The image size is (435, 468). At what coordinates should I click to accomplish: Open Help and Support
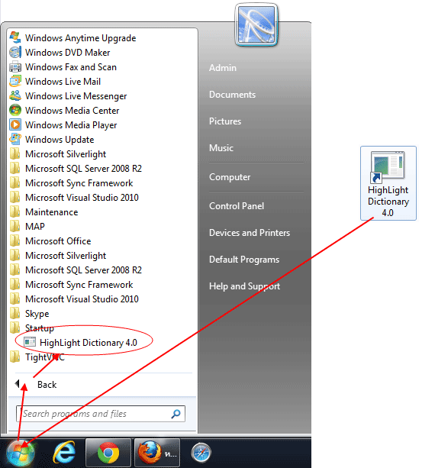tap(244, 286)
